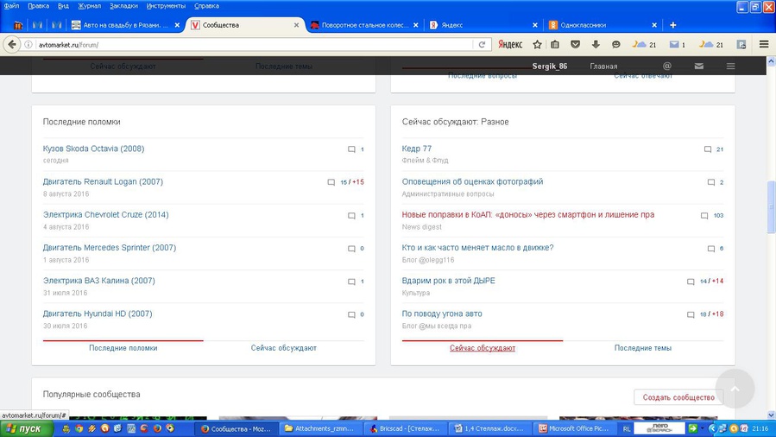
Task: Open the Закладки menu
Action: [x=123, y=6]
